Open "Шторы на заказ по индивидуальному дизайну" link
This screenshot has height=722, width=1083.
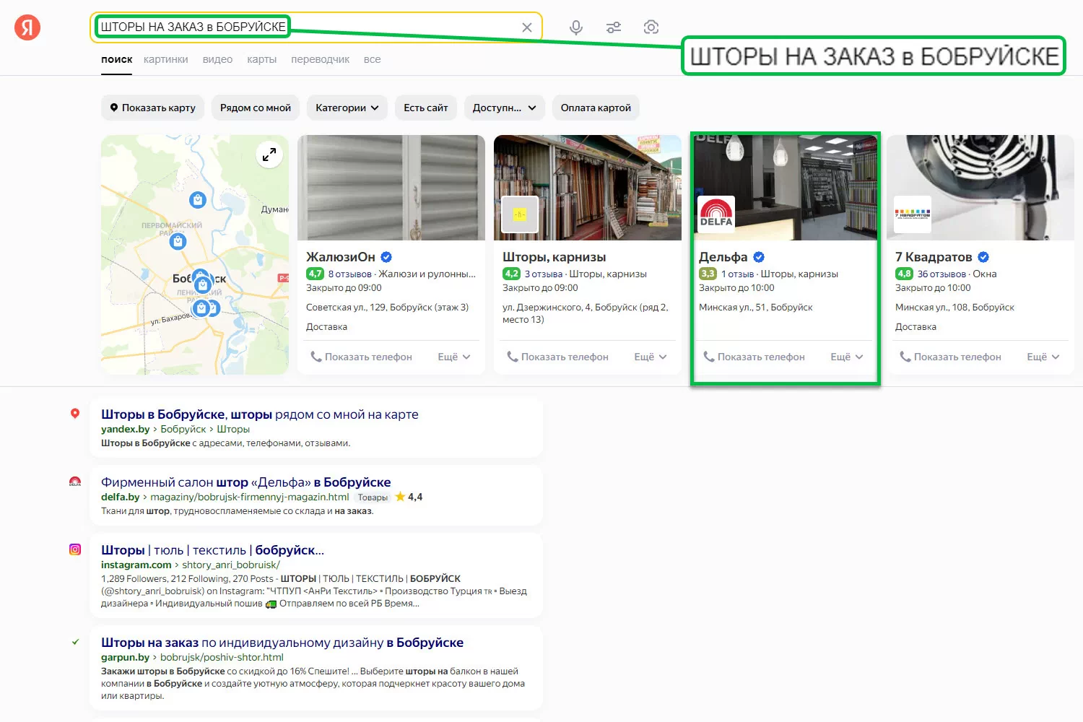[282, 643]
